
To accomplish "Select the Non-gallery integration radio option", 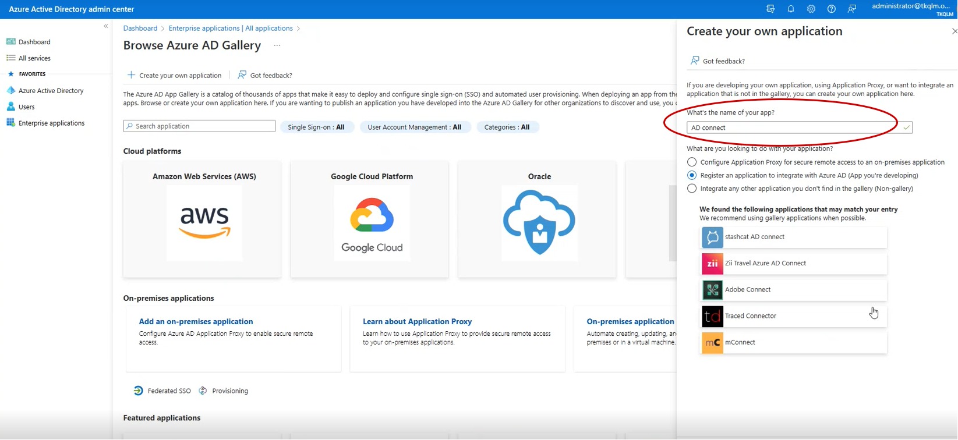I will [x=692, y=189].
